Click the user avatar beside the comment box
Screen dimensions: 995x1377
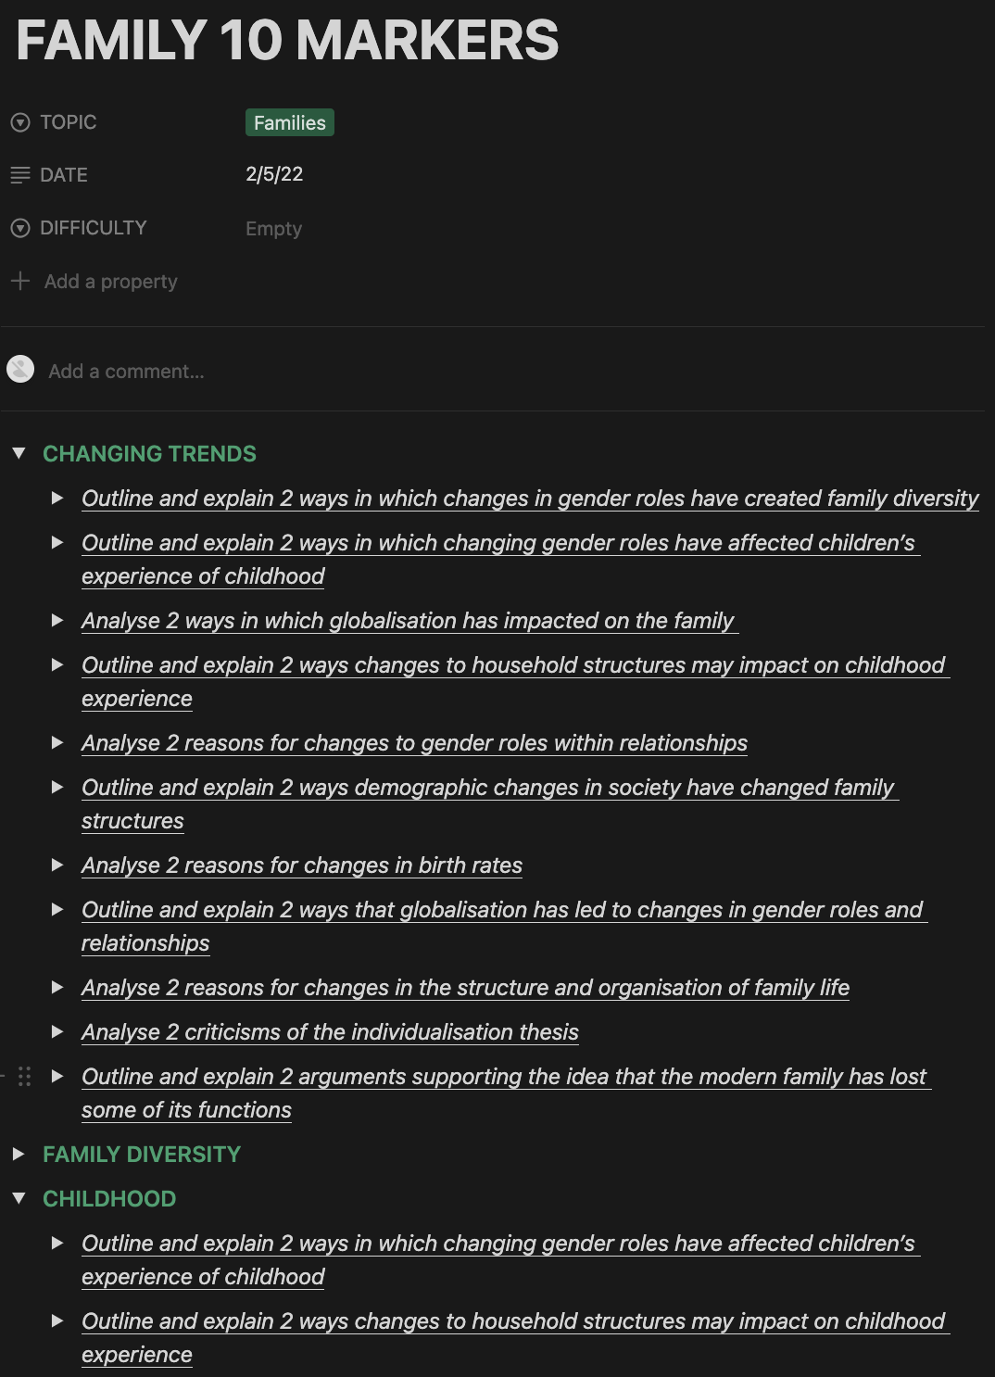(20, 370)
